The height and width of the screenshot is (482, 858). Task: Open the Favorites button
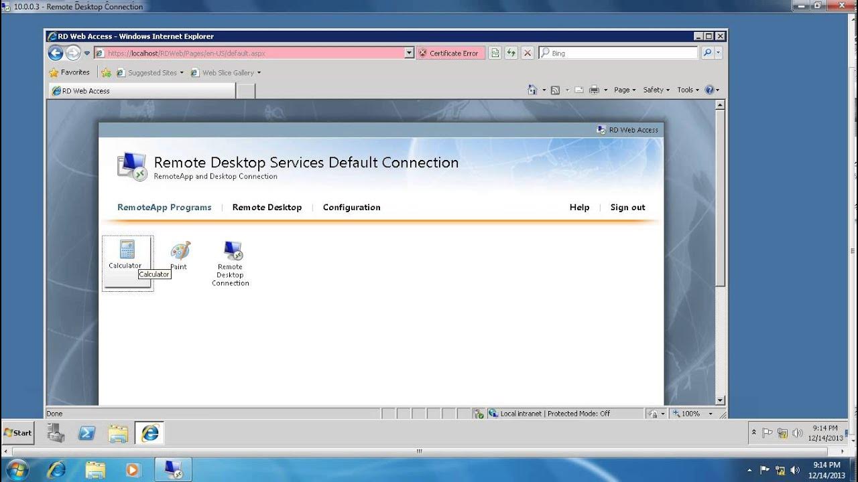[70, 72]
